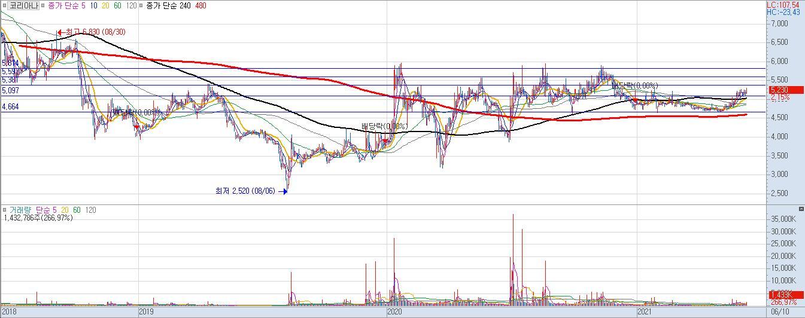Select the 코리아나 stock name button
This screenshot has height=318, width=805.
point(24,6)
